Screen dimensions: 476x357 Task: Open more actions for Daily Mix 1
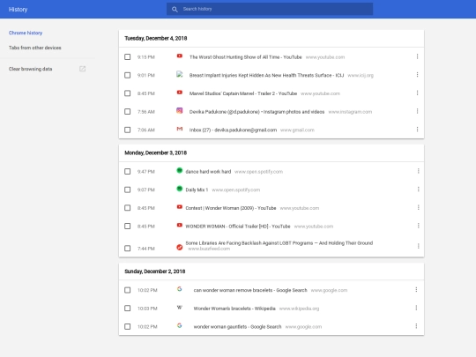click(x=419, y=190)
